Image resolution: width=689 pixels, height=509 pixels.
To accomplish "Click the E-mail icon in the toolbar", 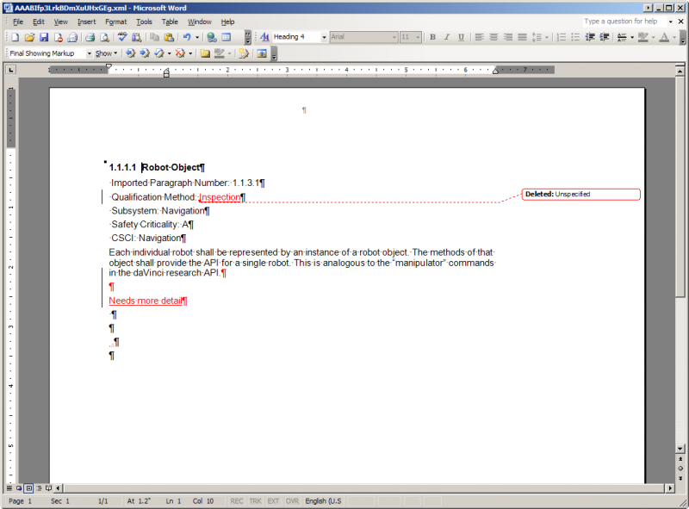I will [72, 37].
